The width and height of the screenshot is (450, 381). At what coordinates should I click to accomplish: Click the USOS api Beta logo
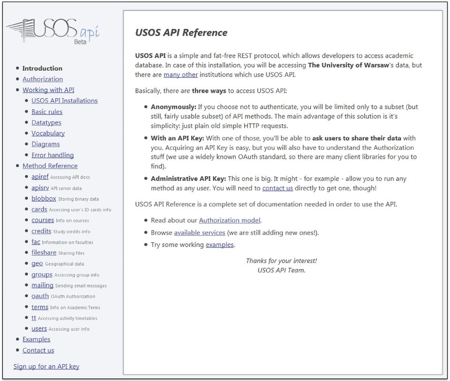coord(53,31)
